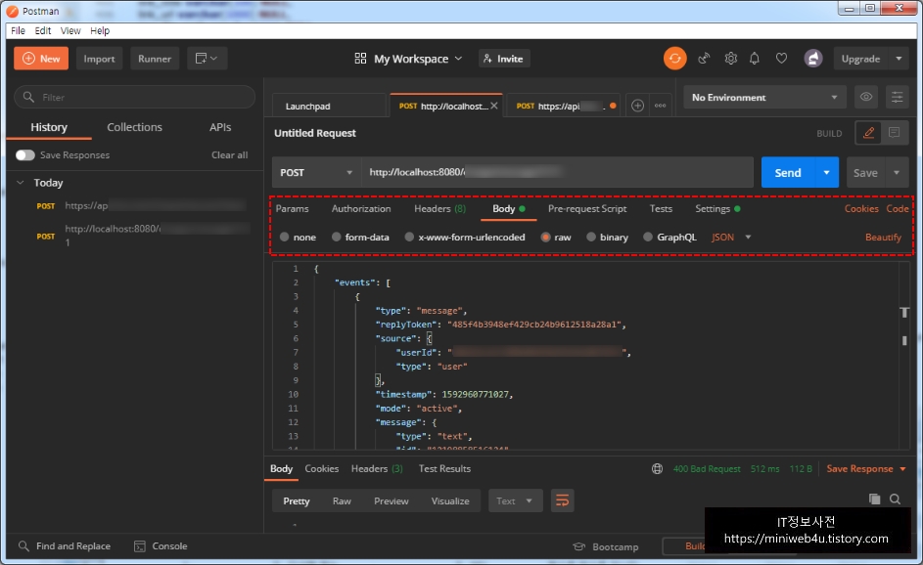Viewport: 923px width, 565px height.
Task: Open tab options three dots icon
Action: pyautogui.click(x=660, y=106)
